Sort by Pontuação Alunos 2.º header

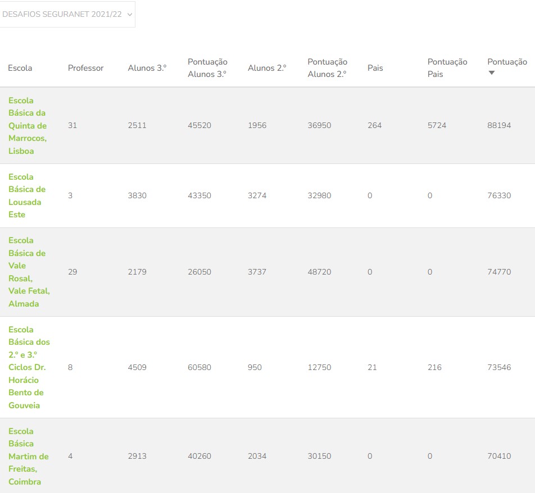(x=328, y=68)
